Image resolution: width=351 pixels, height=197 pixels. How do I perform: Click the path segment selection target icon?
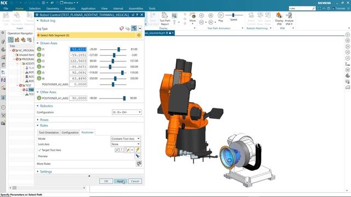point(139,35)
